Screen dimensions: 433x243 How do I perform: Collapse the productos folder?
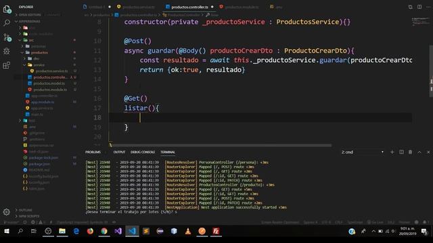click(39, 53)
